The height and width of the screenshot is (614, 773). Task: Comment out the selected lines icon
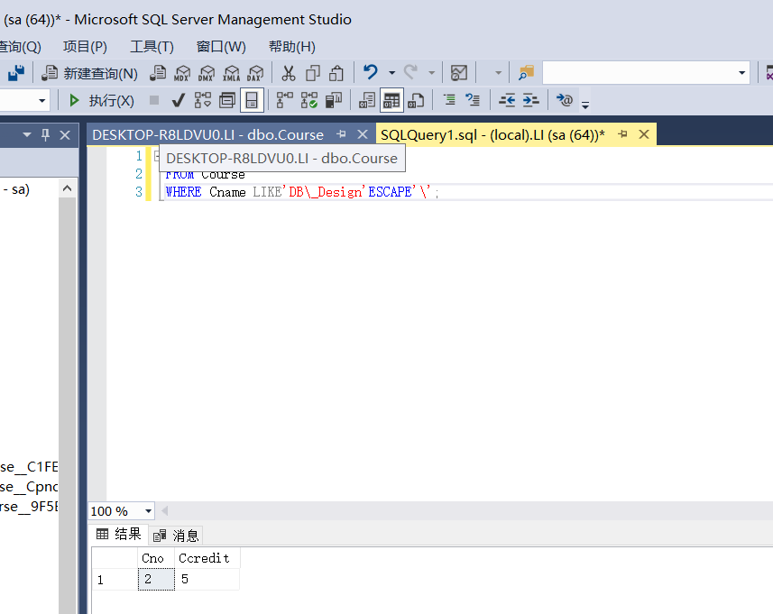pyautogui.click(x=449, y=100)
